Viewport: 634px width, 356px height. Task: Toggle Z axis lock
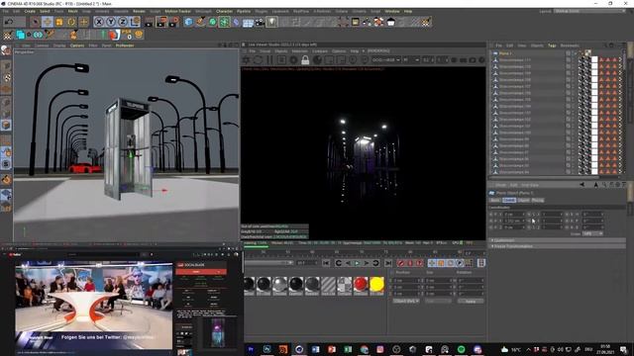[123, 22]
